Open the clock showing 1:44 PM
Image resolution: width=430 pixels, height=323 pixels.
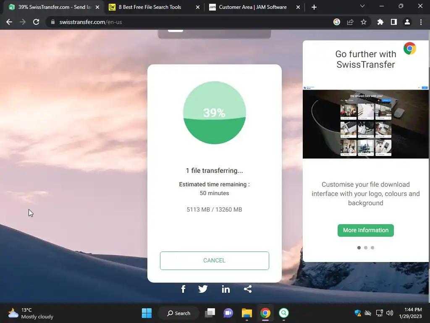pyautogui.click(x=410, y=313)
